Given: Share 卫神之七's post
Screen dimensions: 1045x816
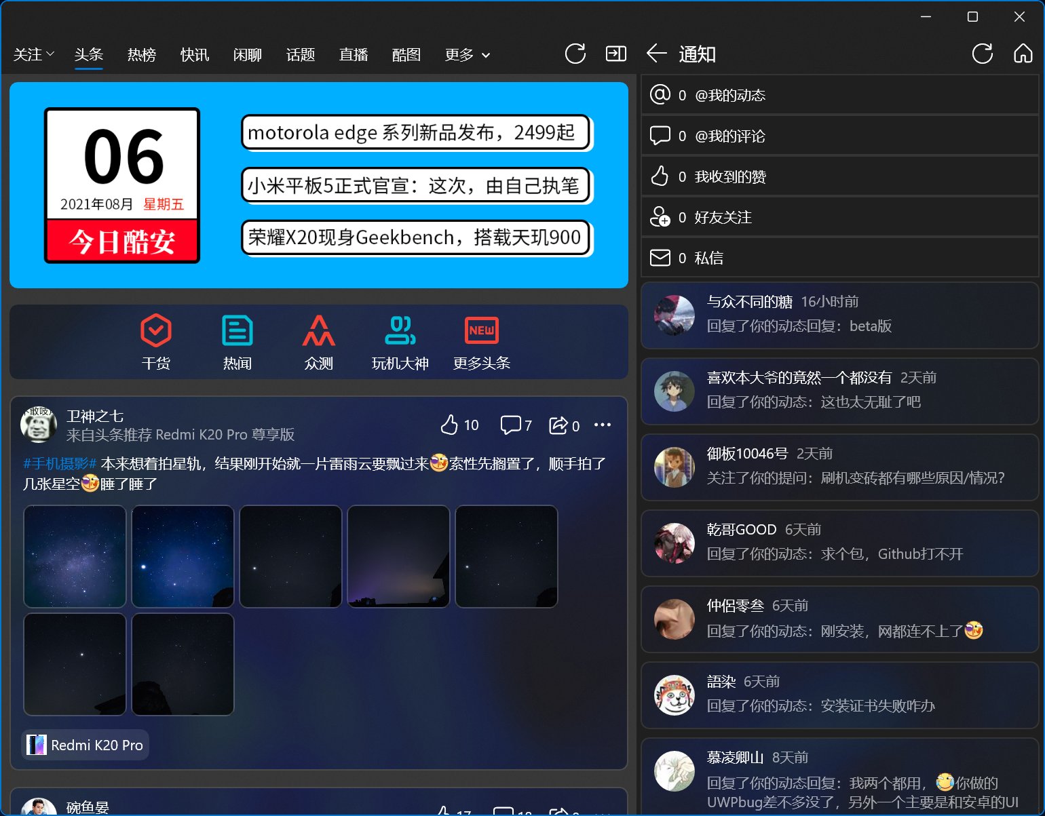Looking at the screenshot, I should (x=565, y=425).
